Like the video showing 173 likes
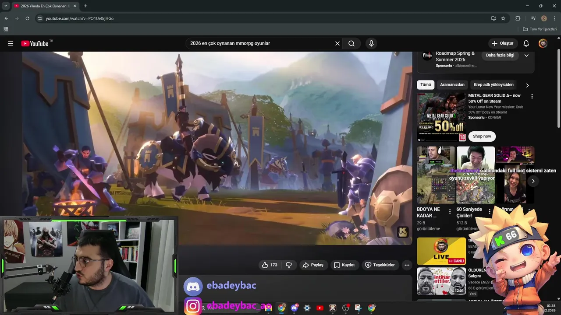This screenshot has width=561, height=315. point(270,265)
